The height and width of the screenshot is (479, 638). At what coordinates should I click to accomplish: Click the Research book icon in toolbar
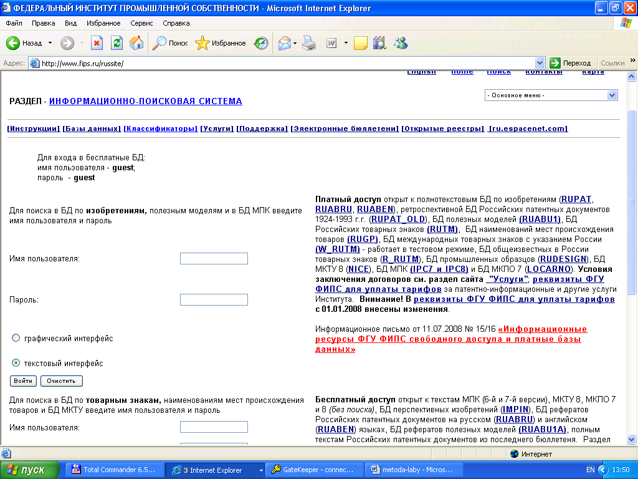point(379,43)
